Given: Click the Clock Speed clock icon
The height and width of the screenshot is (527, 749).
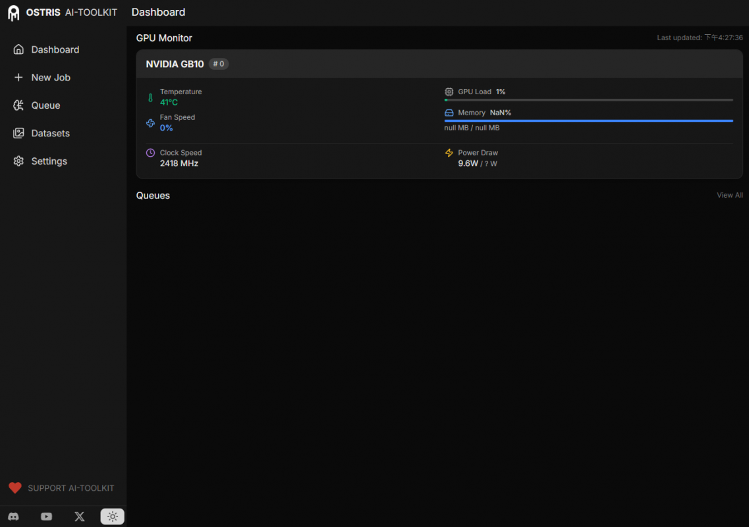Looking at the screenshot, I should pos(150,153).
